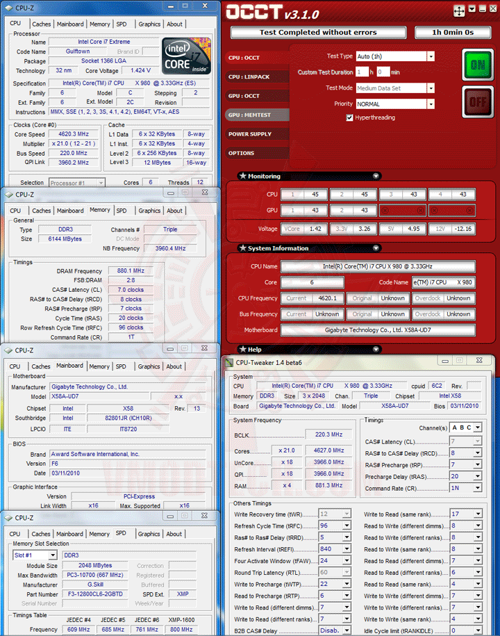Close the CPU-Tweaker window
The width and height of the screenshot is (500, 636).
pos(479,361)
